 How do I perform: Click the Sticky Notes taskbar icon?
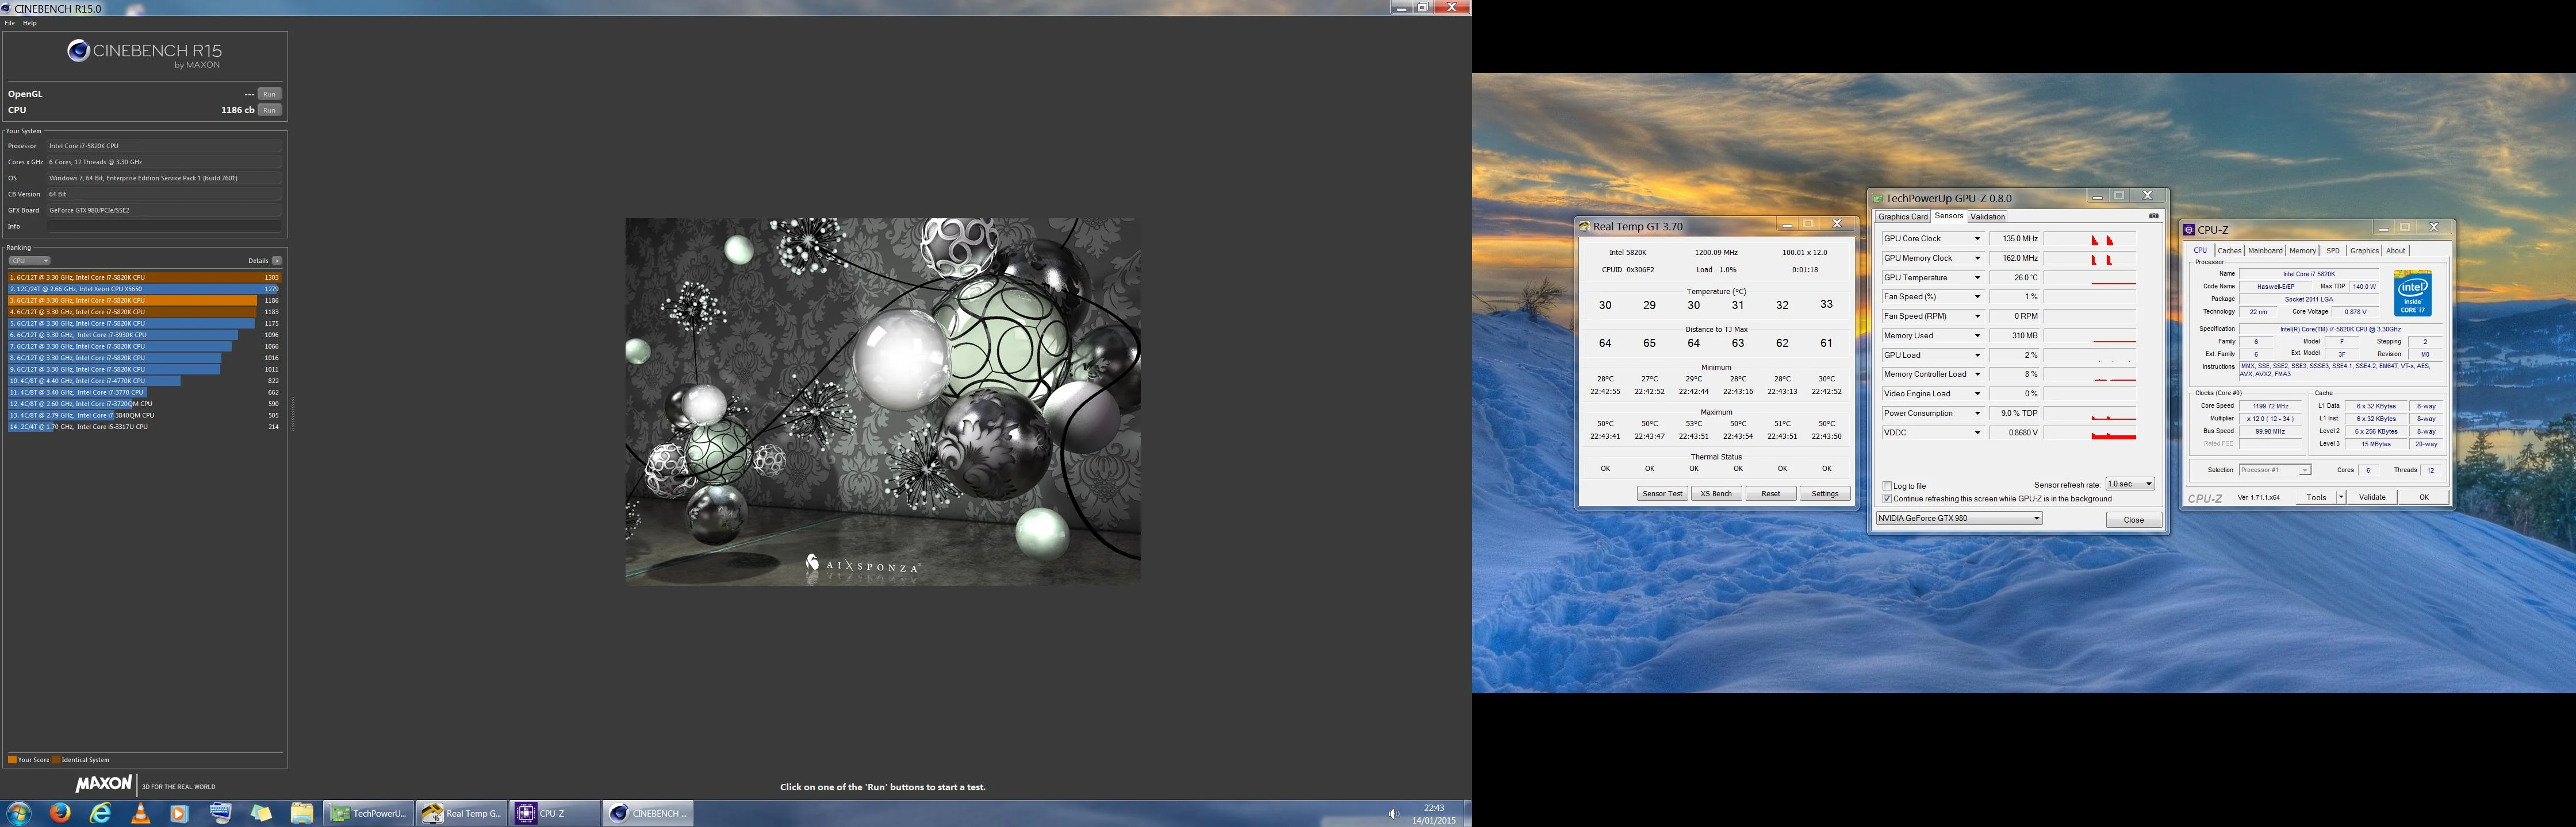[x=261, y=813]
